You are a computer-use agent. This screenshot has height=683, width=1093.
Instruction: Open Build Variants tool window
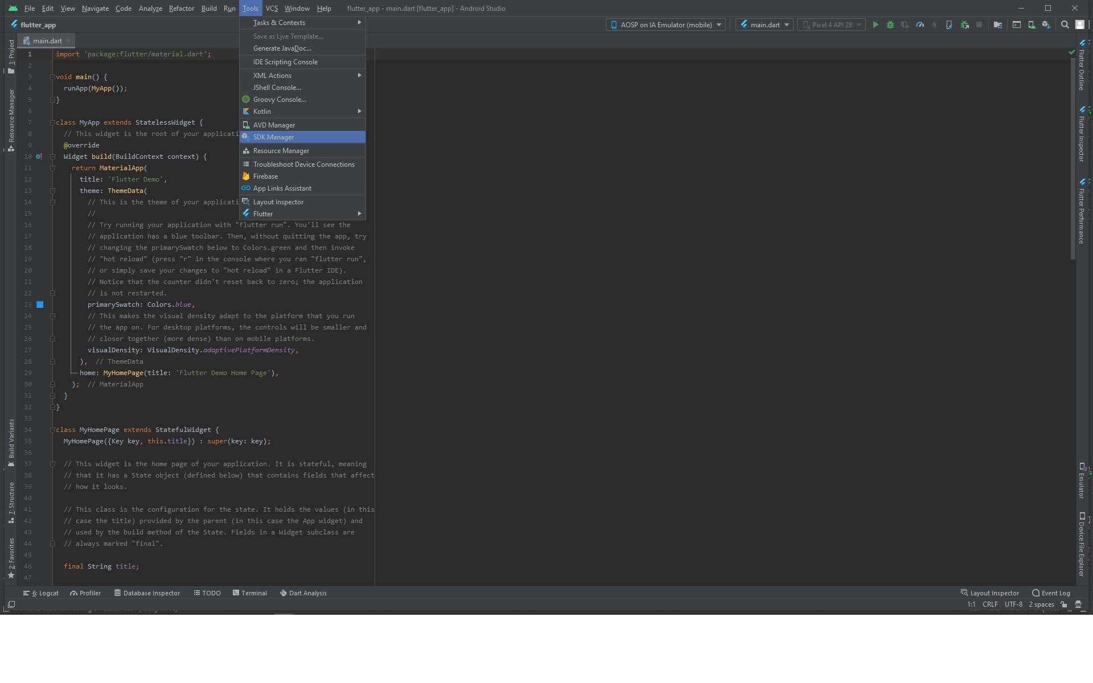(11, 443)
